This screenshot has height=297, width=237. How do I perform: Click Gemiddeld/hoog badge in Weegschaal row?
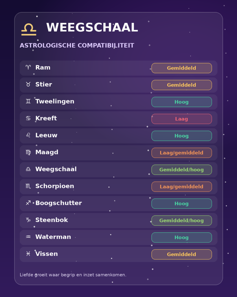coord(182,170)
